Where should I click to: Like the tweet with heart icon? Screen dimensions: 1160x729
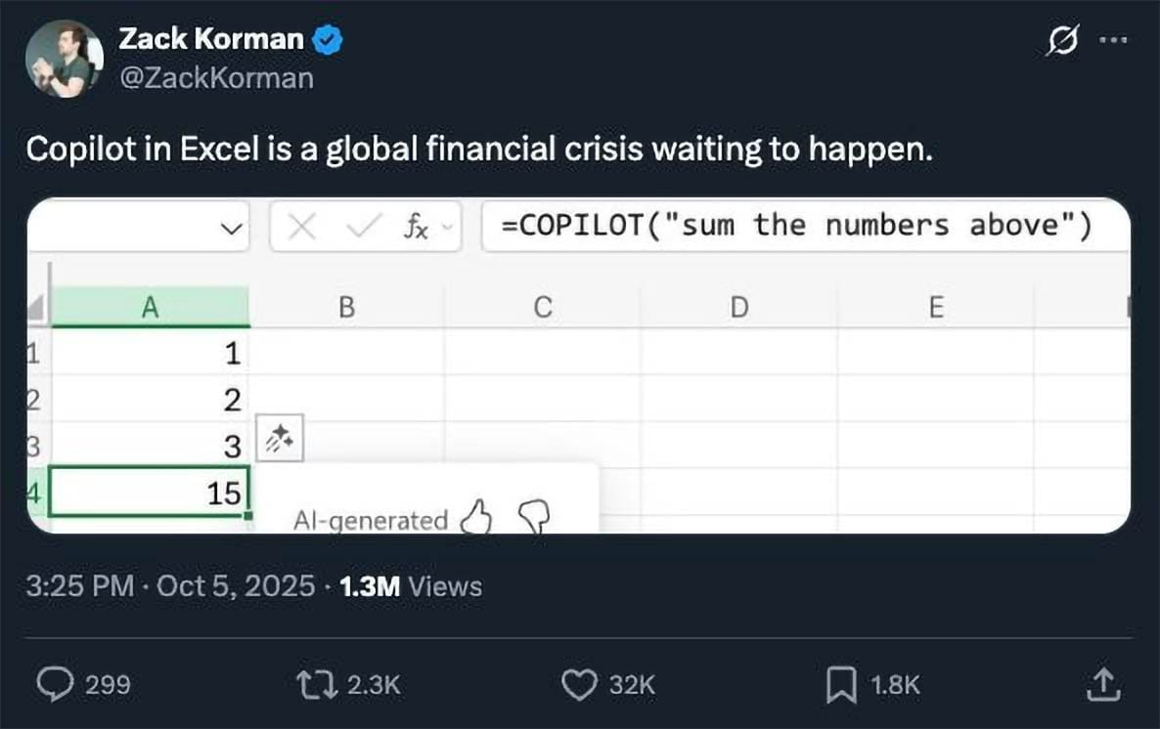point(579,684)
